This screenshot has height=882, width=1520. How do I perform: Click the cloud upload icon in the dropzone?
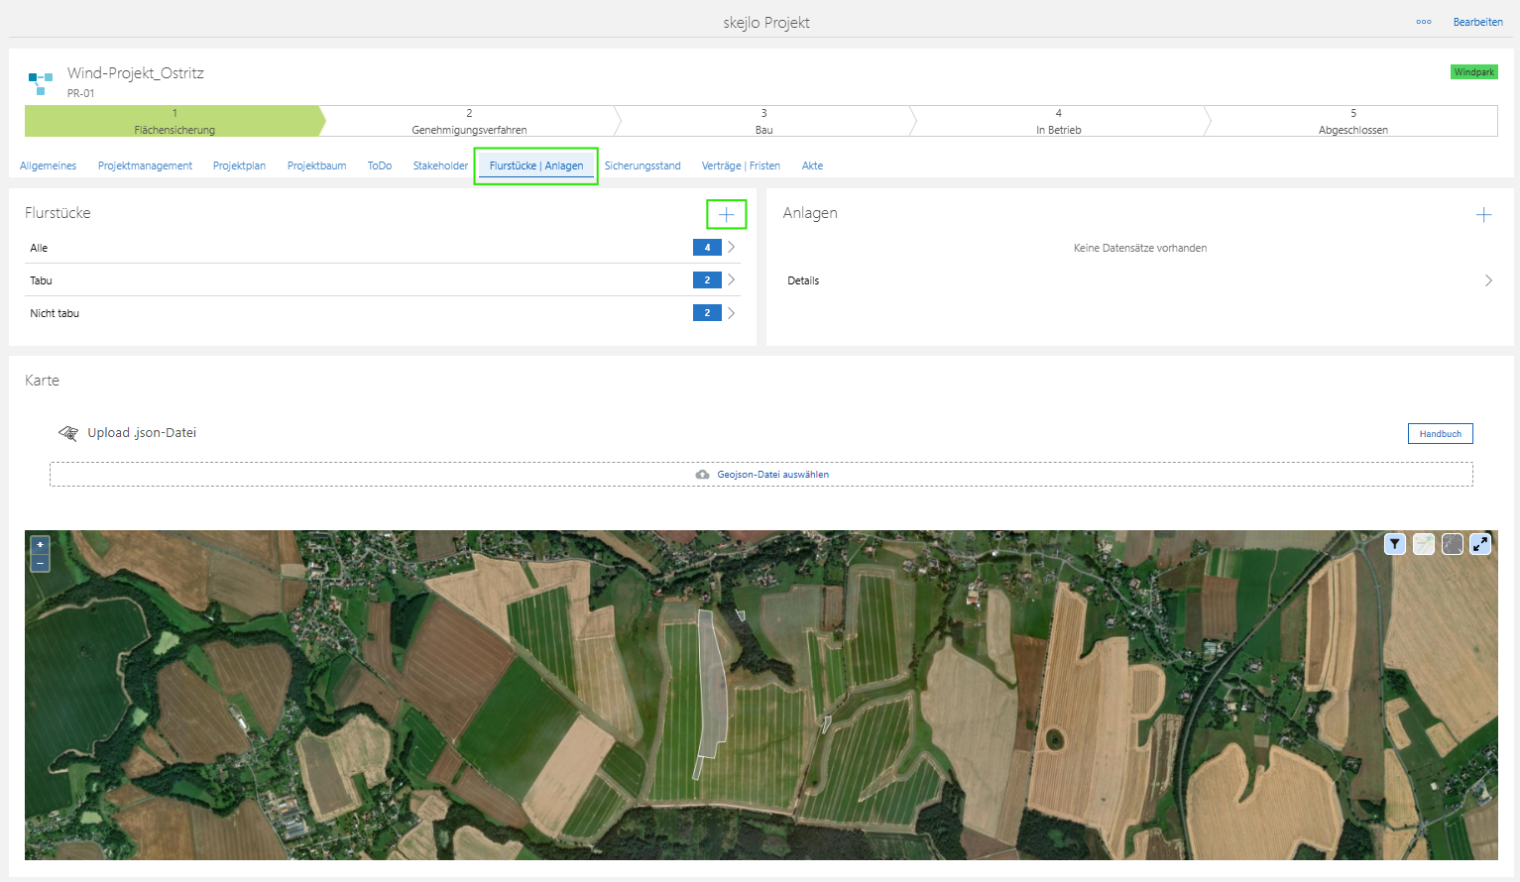tap(702, 475)
